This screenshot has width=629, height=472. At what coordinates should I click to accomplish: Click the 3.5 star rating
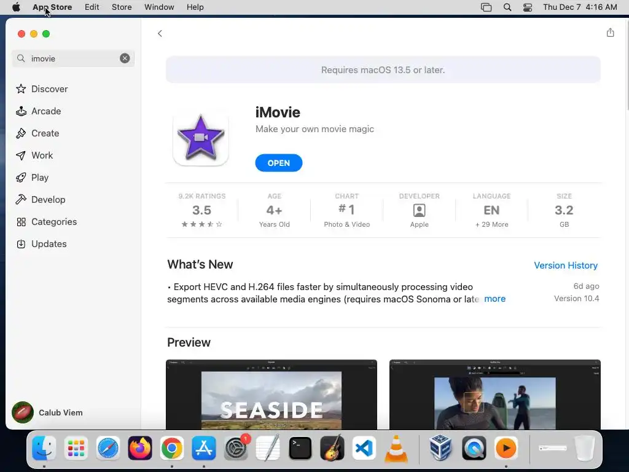tap(201, 210)
